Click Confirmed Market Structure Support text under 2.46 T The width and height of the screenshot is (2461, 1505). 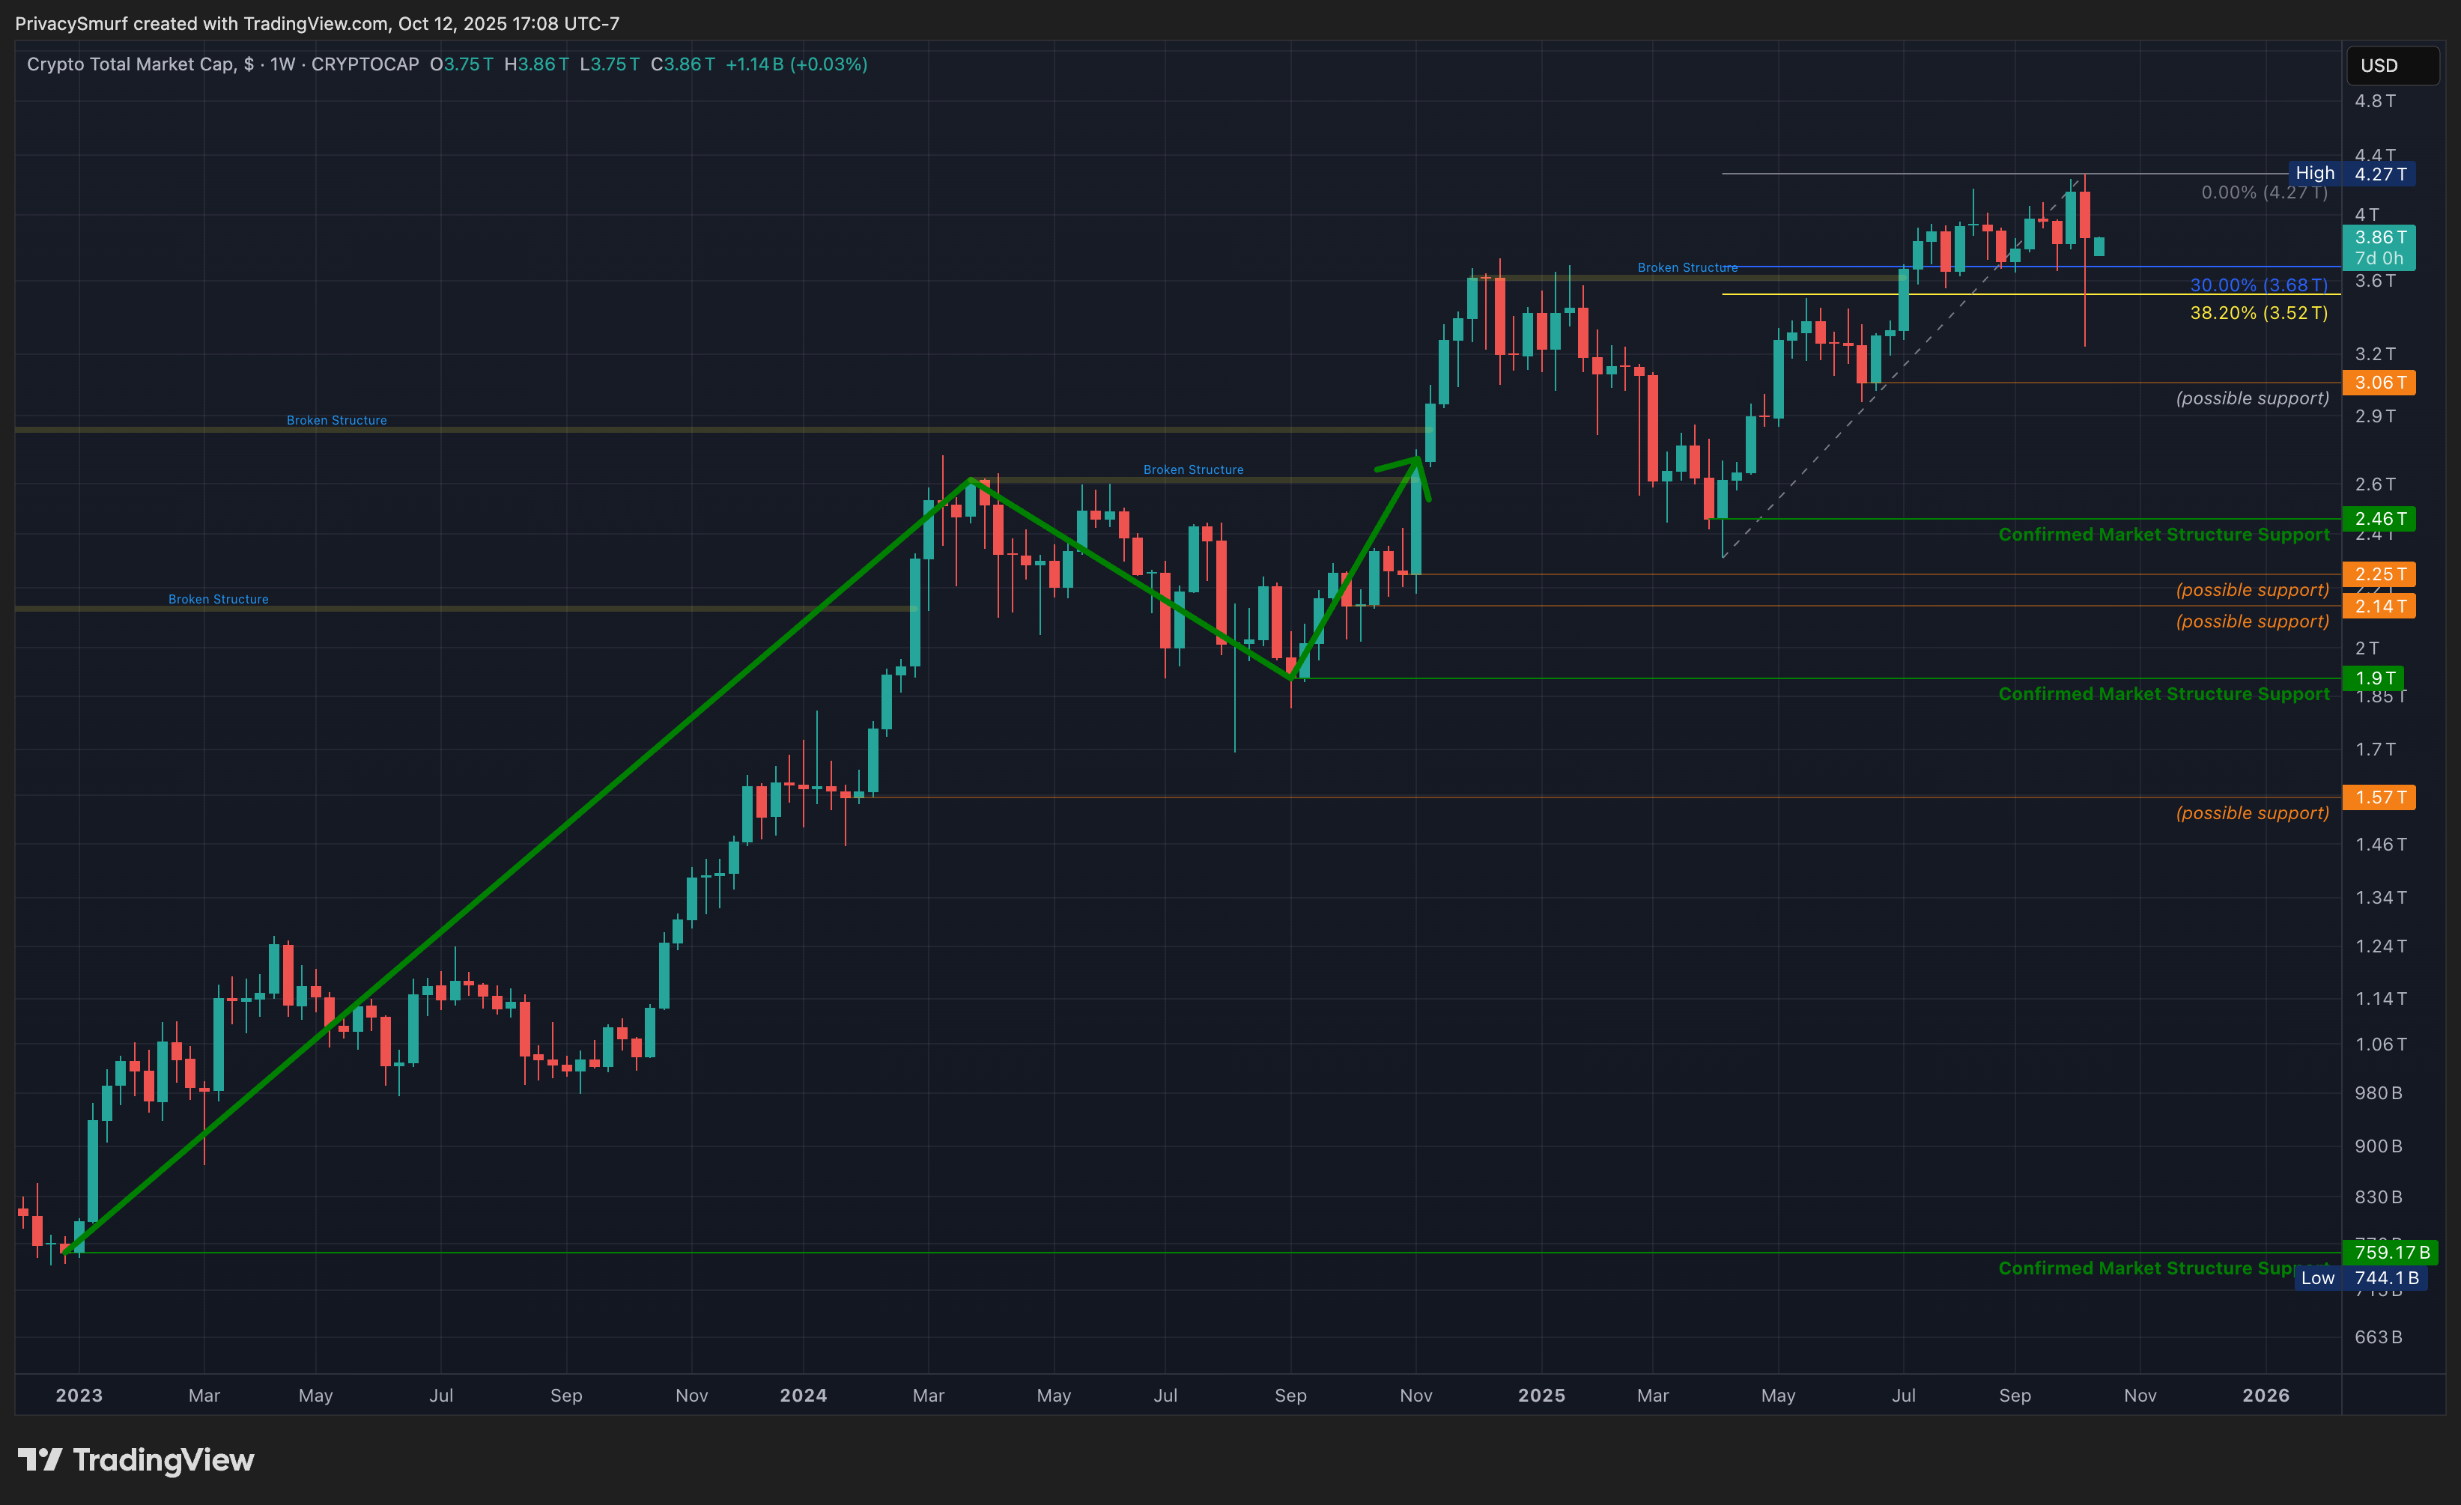coord(2164,535)
